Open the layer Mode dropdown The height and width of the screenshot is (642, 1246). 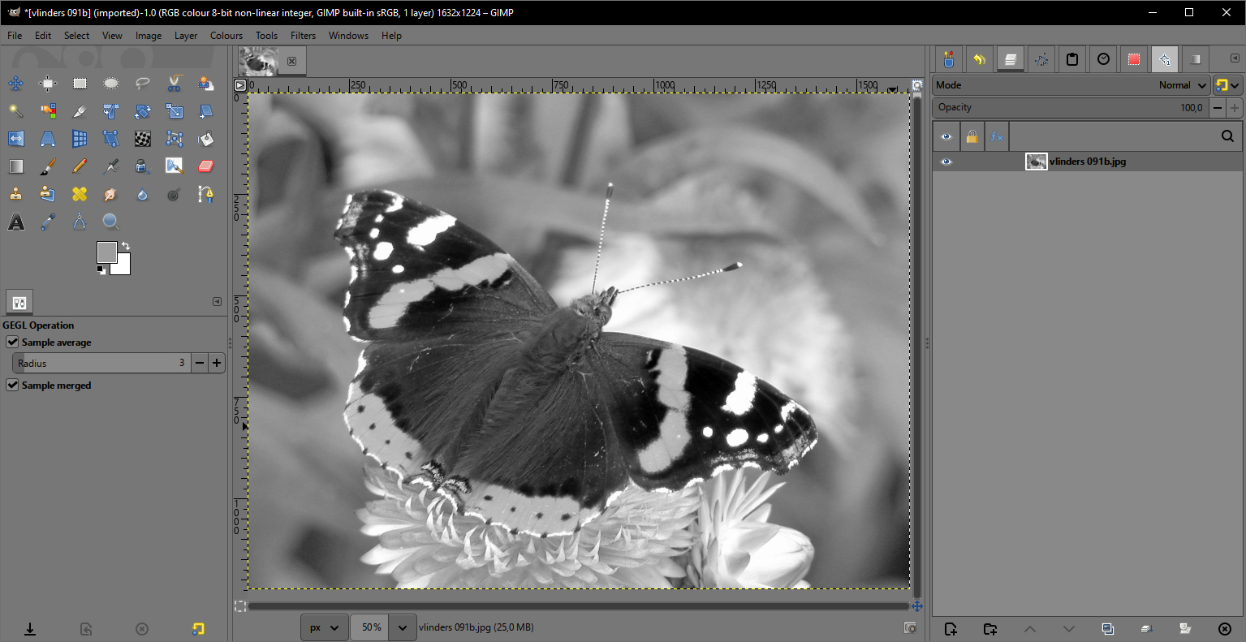[x=1070, y=85]
